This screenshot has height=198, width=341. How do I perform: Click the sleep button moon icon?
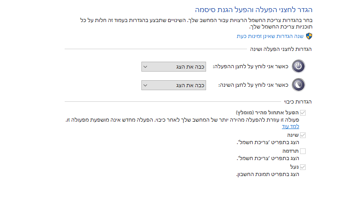click(298, 85)
